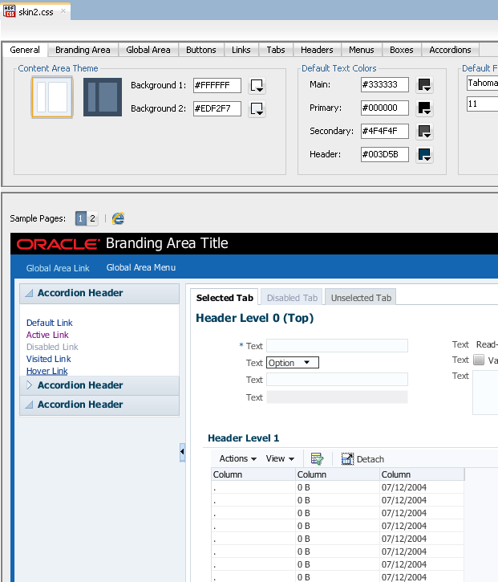Click the Main text color hex field

tap(384, 84)
